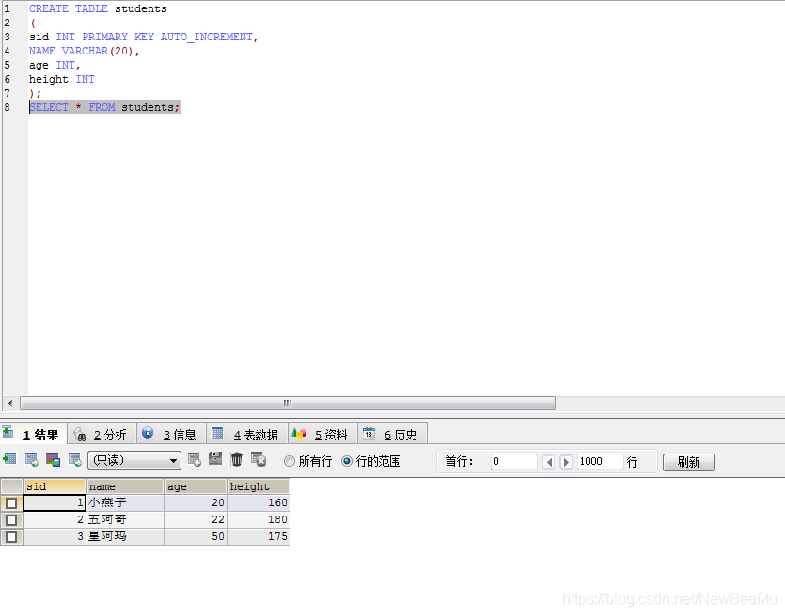The width and height of the screenshot is (785, 616).
Task: Click the 1 结果 tab icon
Action: click(8, 432)
